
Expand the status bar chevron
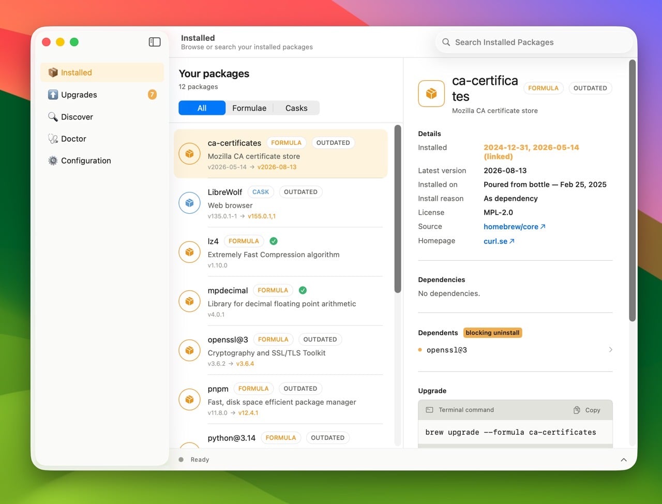point(624,459)
